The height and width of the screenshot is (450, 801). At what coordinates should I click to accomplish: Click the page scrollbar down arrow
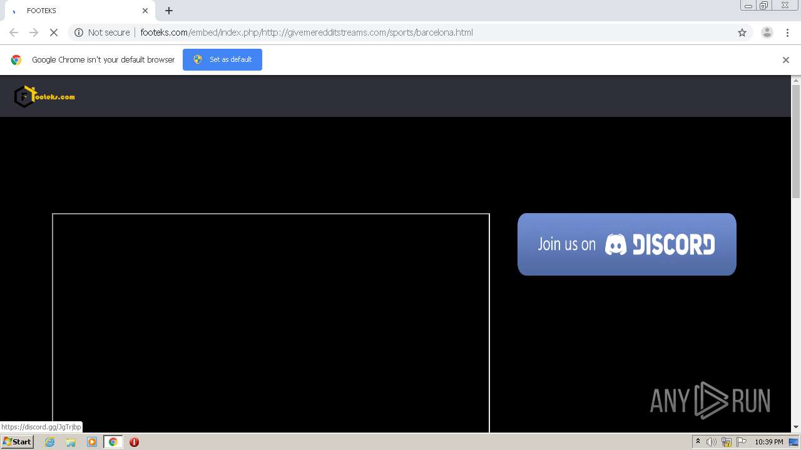[796, 427]
